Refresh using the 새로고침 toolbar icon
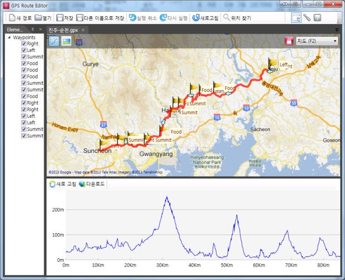Image resolution: width=345 pixels, height=280 pixels. 196,18
